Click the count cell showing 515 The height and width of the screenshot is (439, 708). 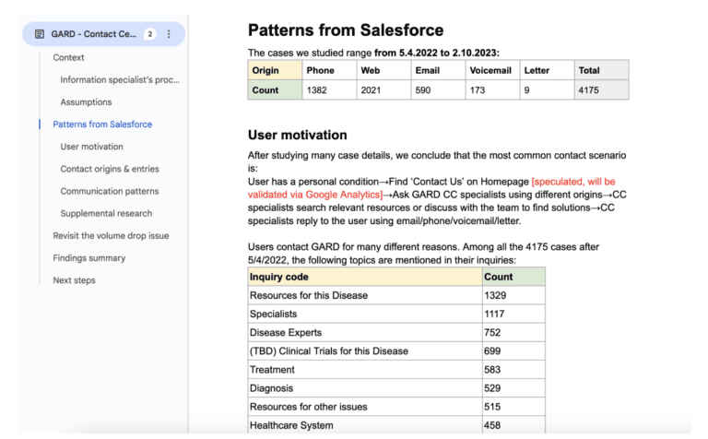click(513, 407)
